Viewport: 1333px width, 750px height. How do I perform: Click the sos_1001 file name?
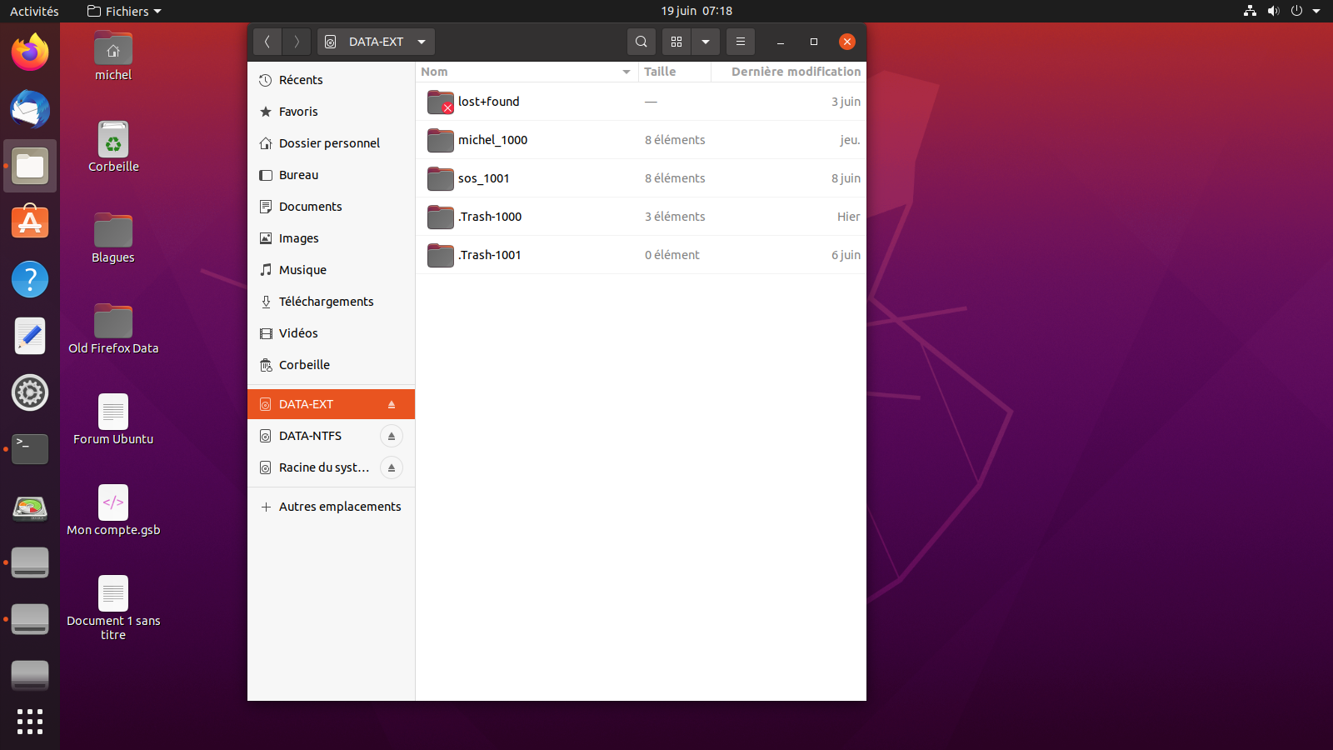tap(483, 178)
